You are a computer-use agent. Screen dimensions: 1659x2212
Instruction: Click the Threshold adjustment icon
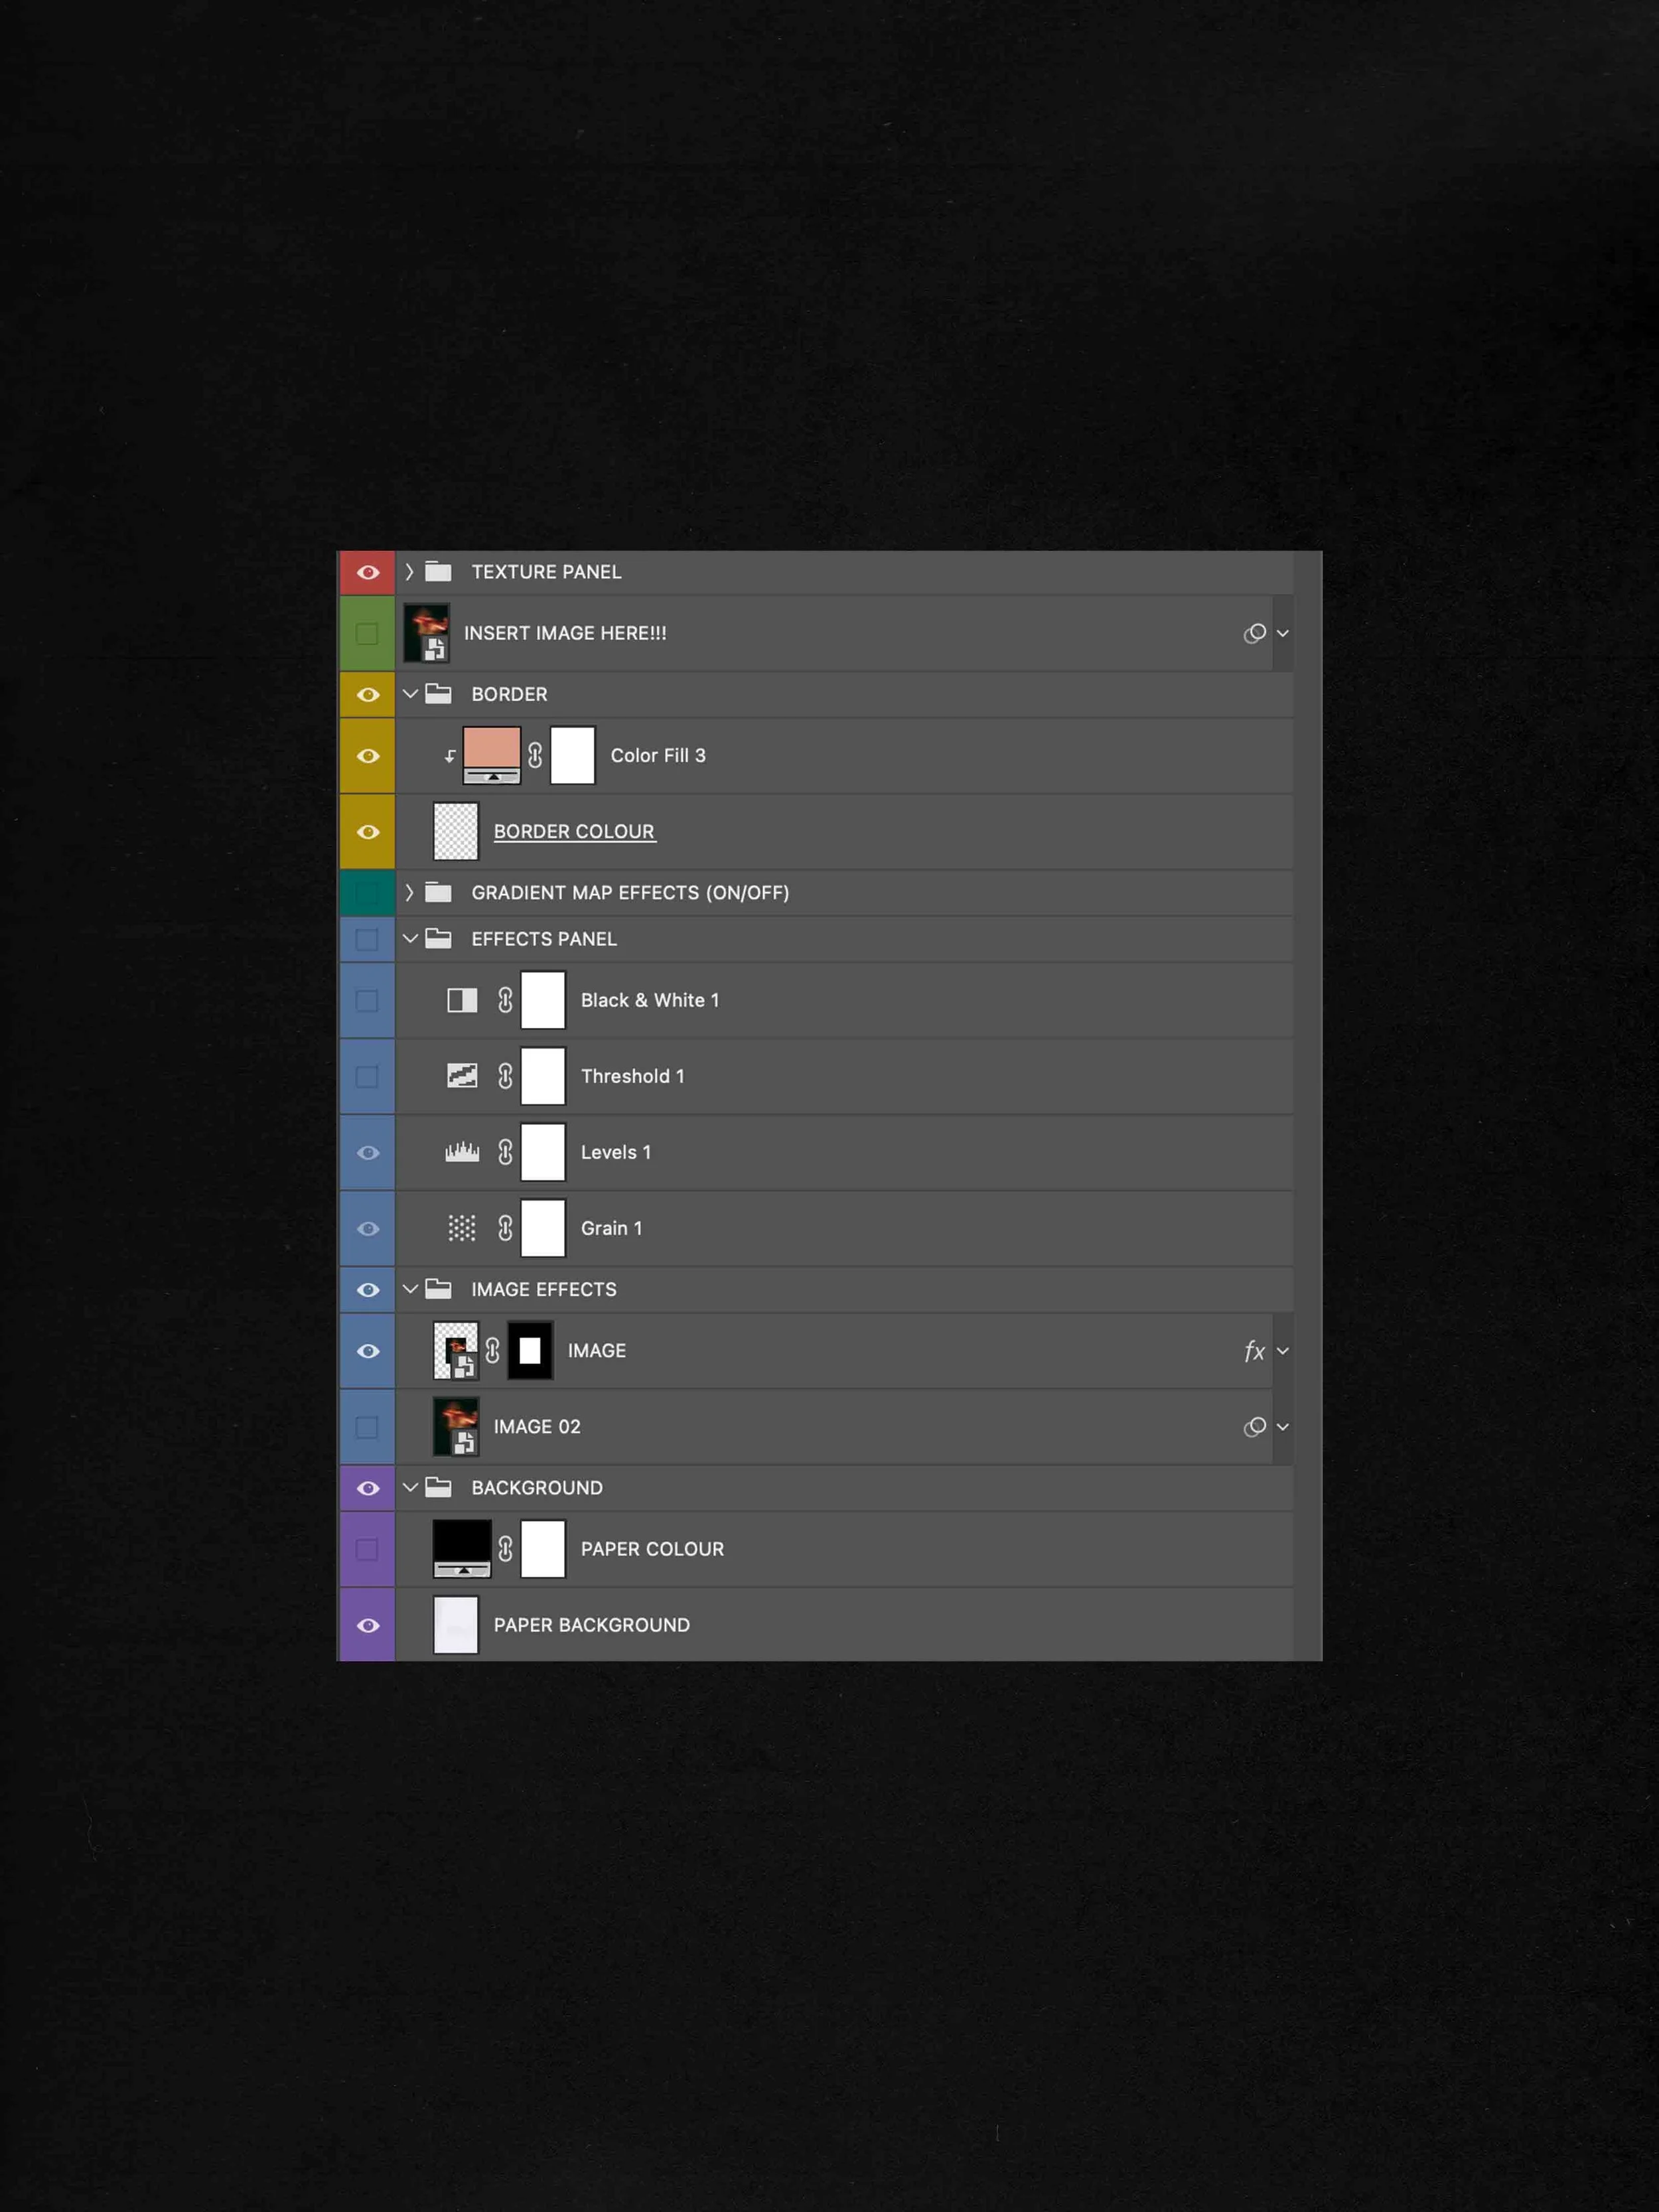[x=462, y=1076]
